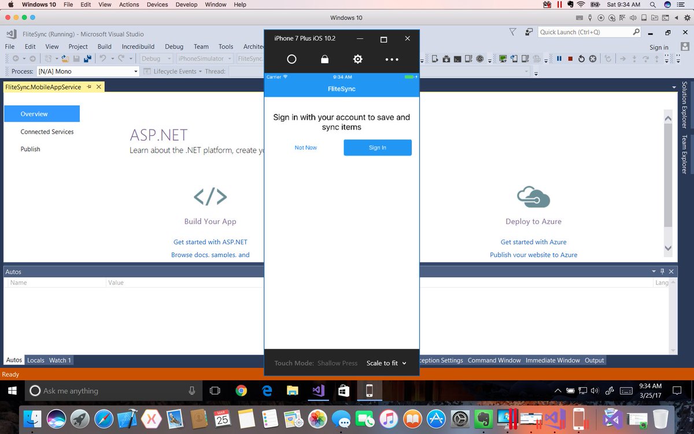Open document tabs overflow dropdown arrow

click(x=674, y=87)
